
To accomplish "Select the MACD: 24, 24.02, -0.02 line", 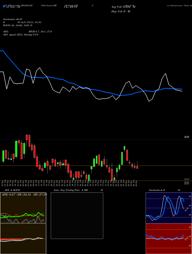I will pyautogui.click(x=18, y=25).
